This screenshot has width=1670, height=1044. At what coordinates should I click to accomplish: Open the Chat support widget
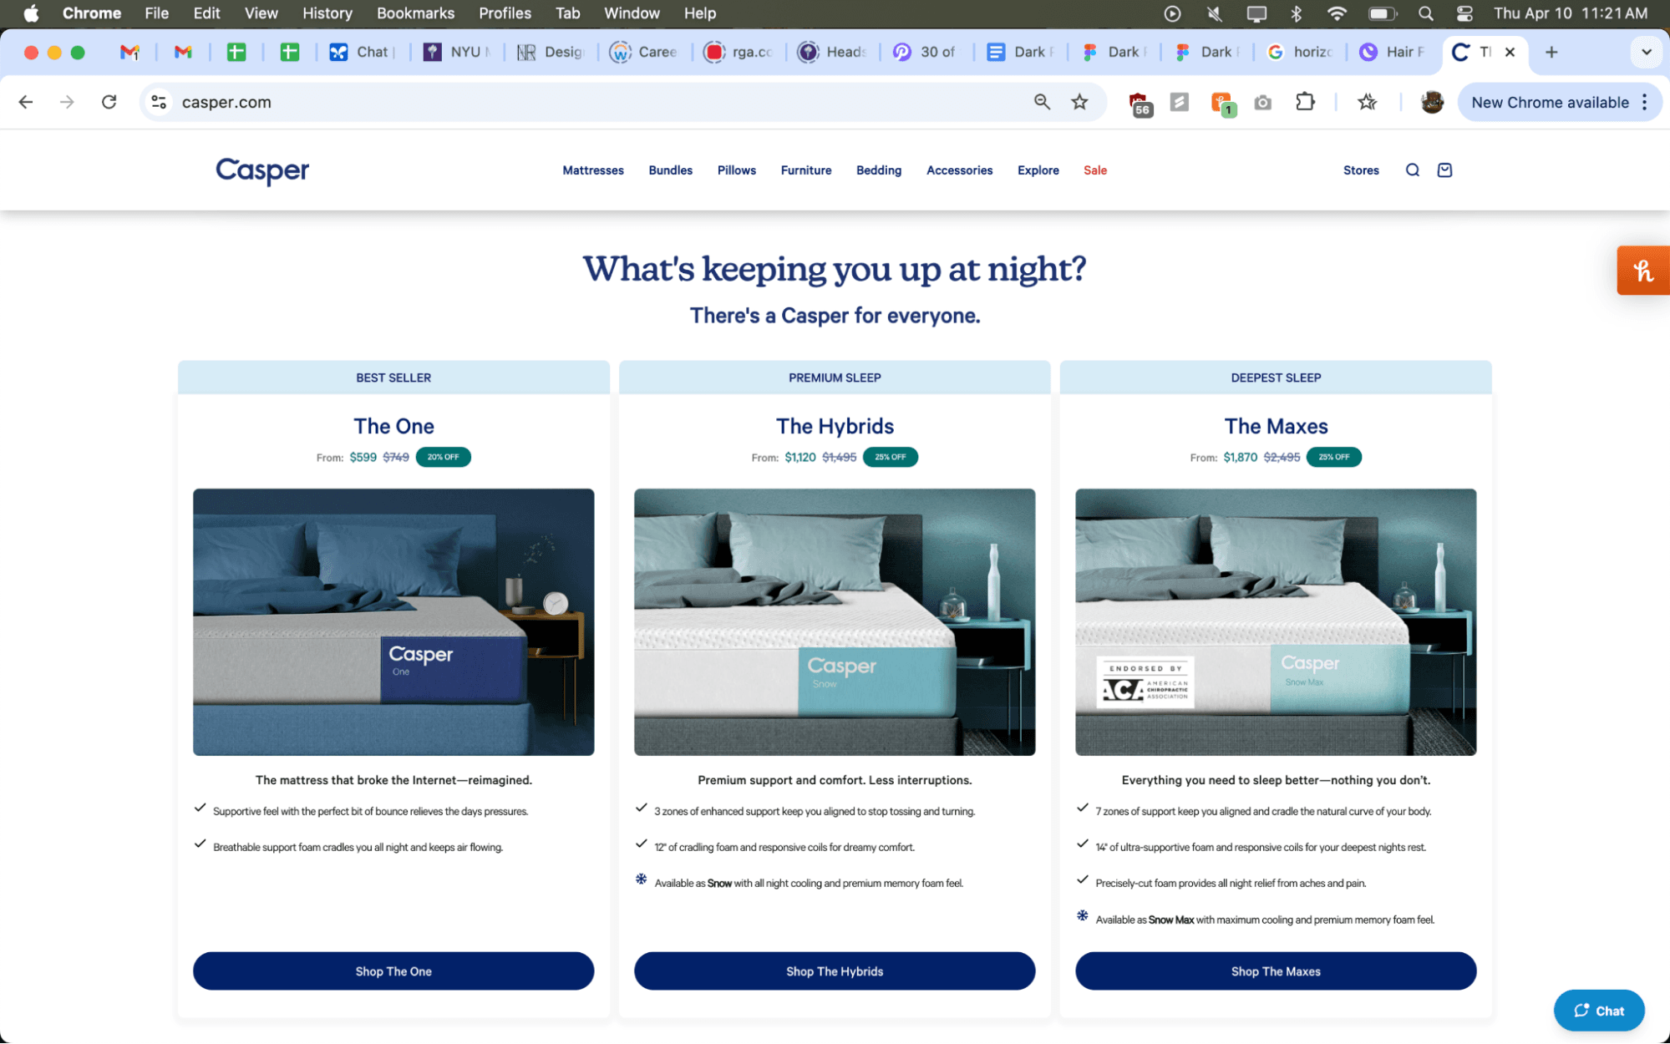tap(1598, 1010)
